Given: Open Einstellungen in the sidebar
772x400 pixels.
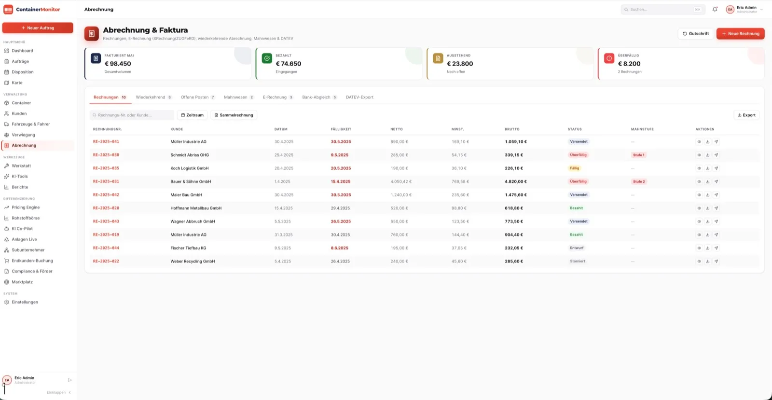Looking at the screenshot, I should (25, 302).
